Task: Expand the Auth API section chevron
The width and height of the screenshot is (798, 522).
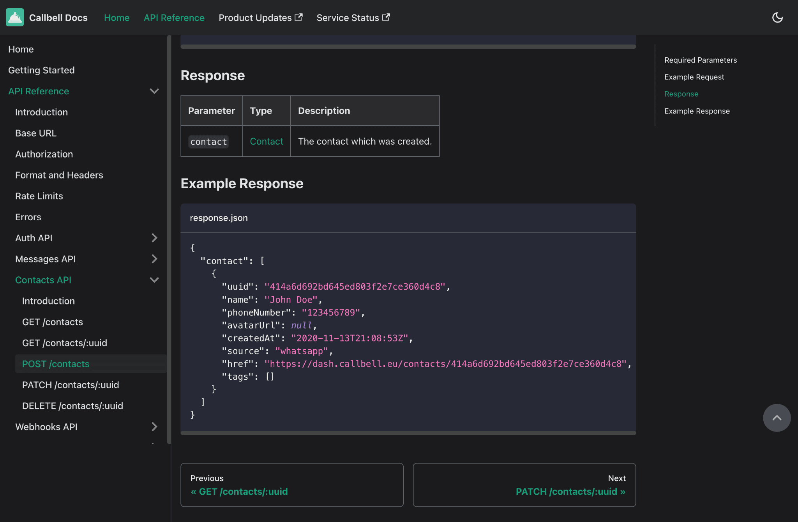Action: (154, 238)
